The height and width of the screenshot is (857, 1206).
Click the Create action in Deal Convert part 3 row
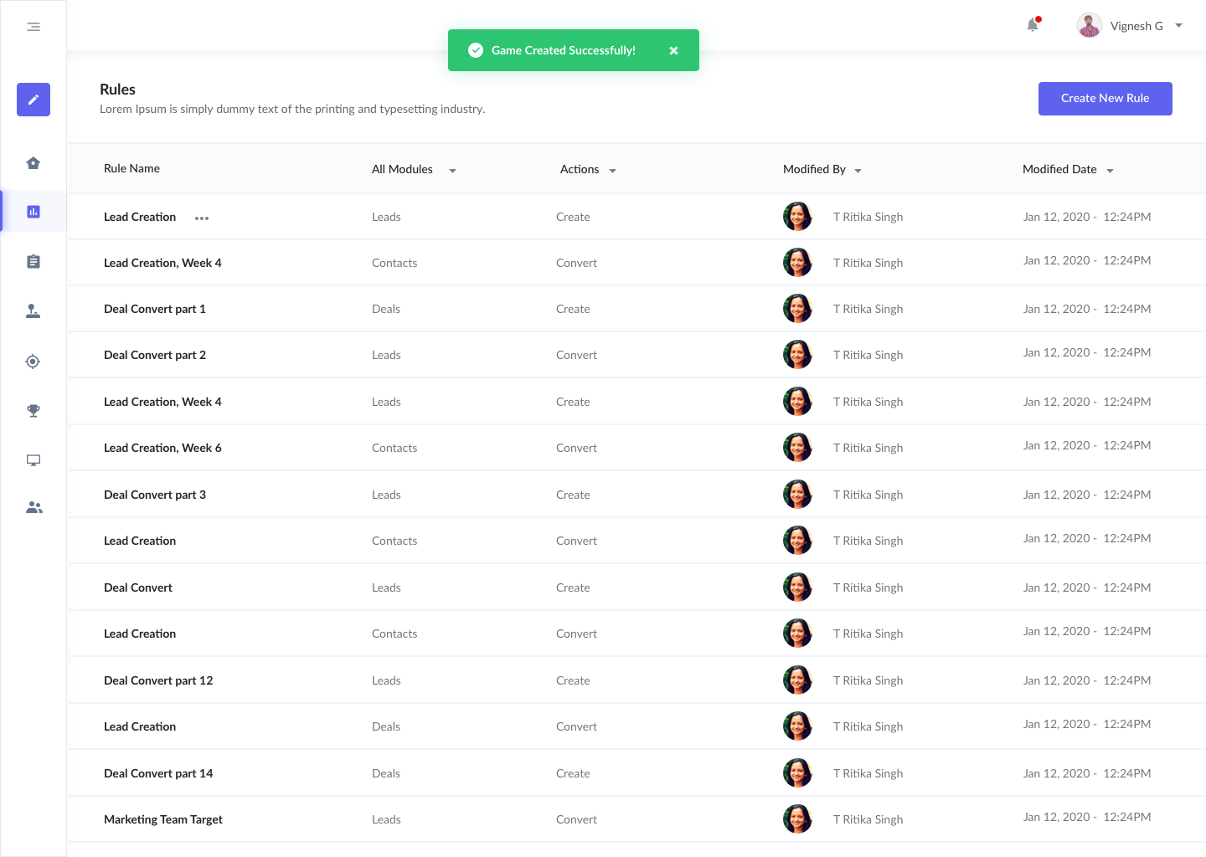point(573,495)
